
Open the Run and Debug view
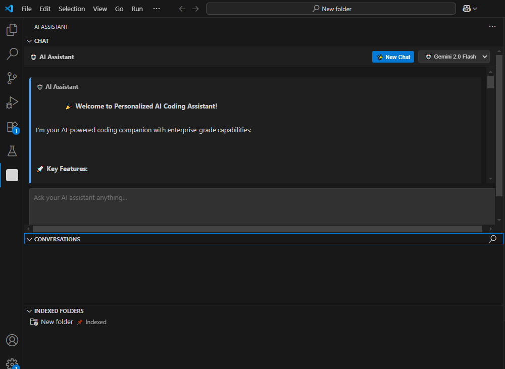12,102
